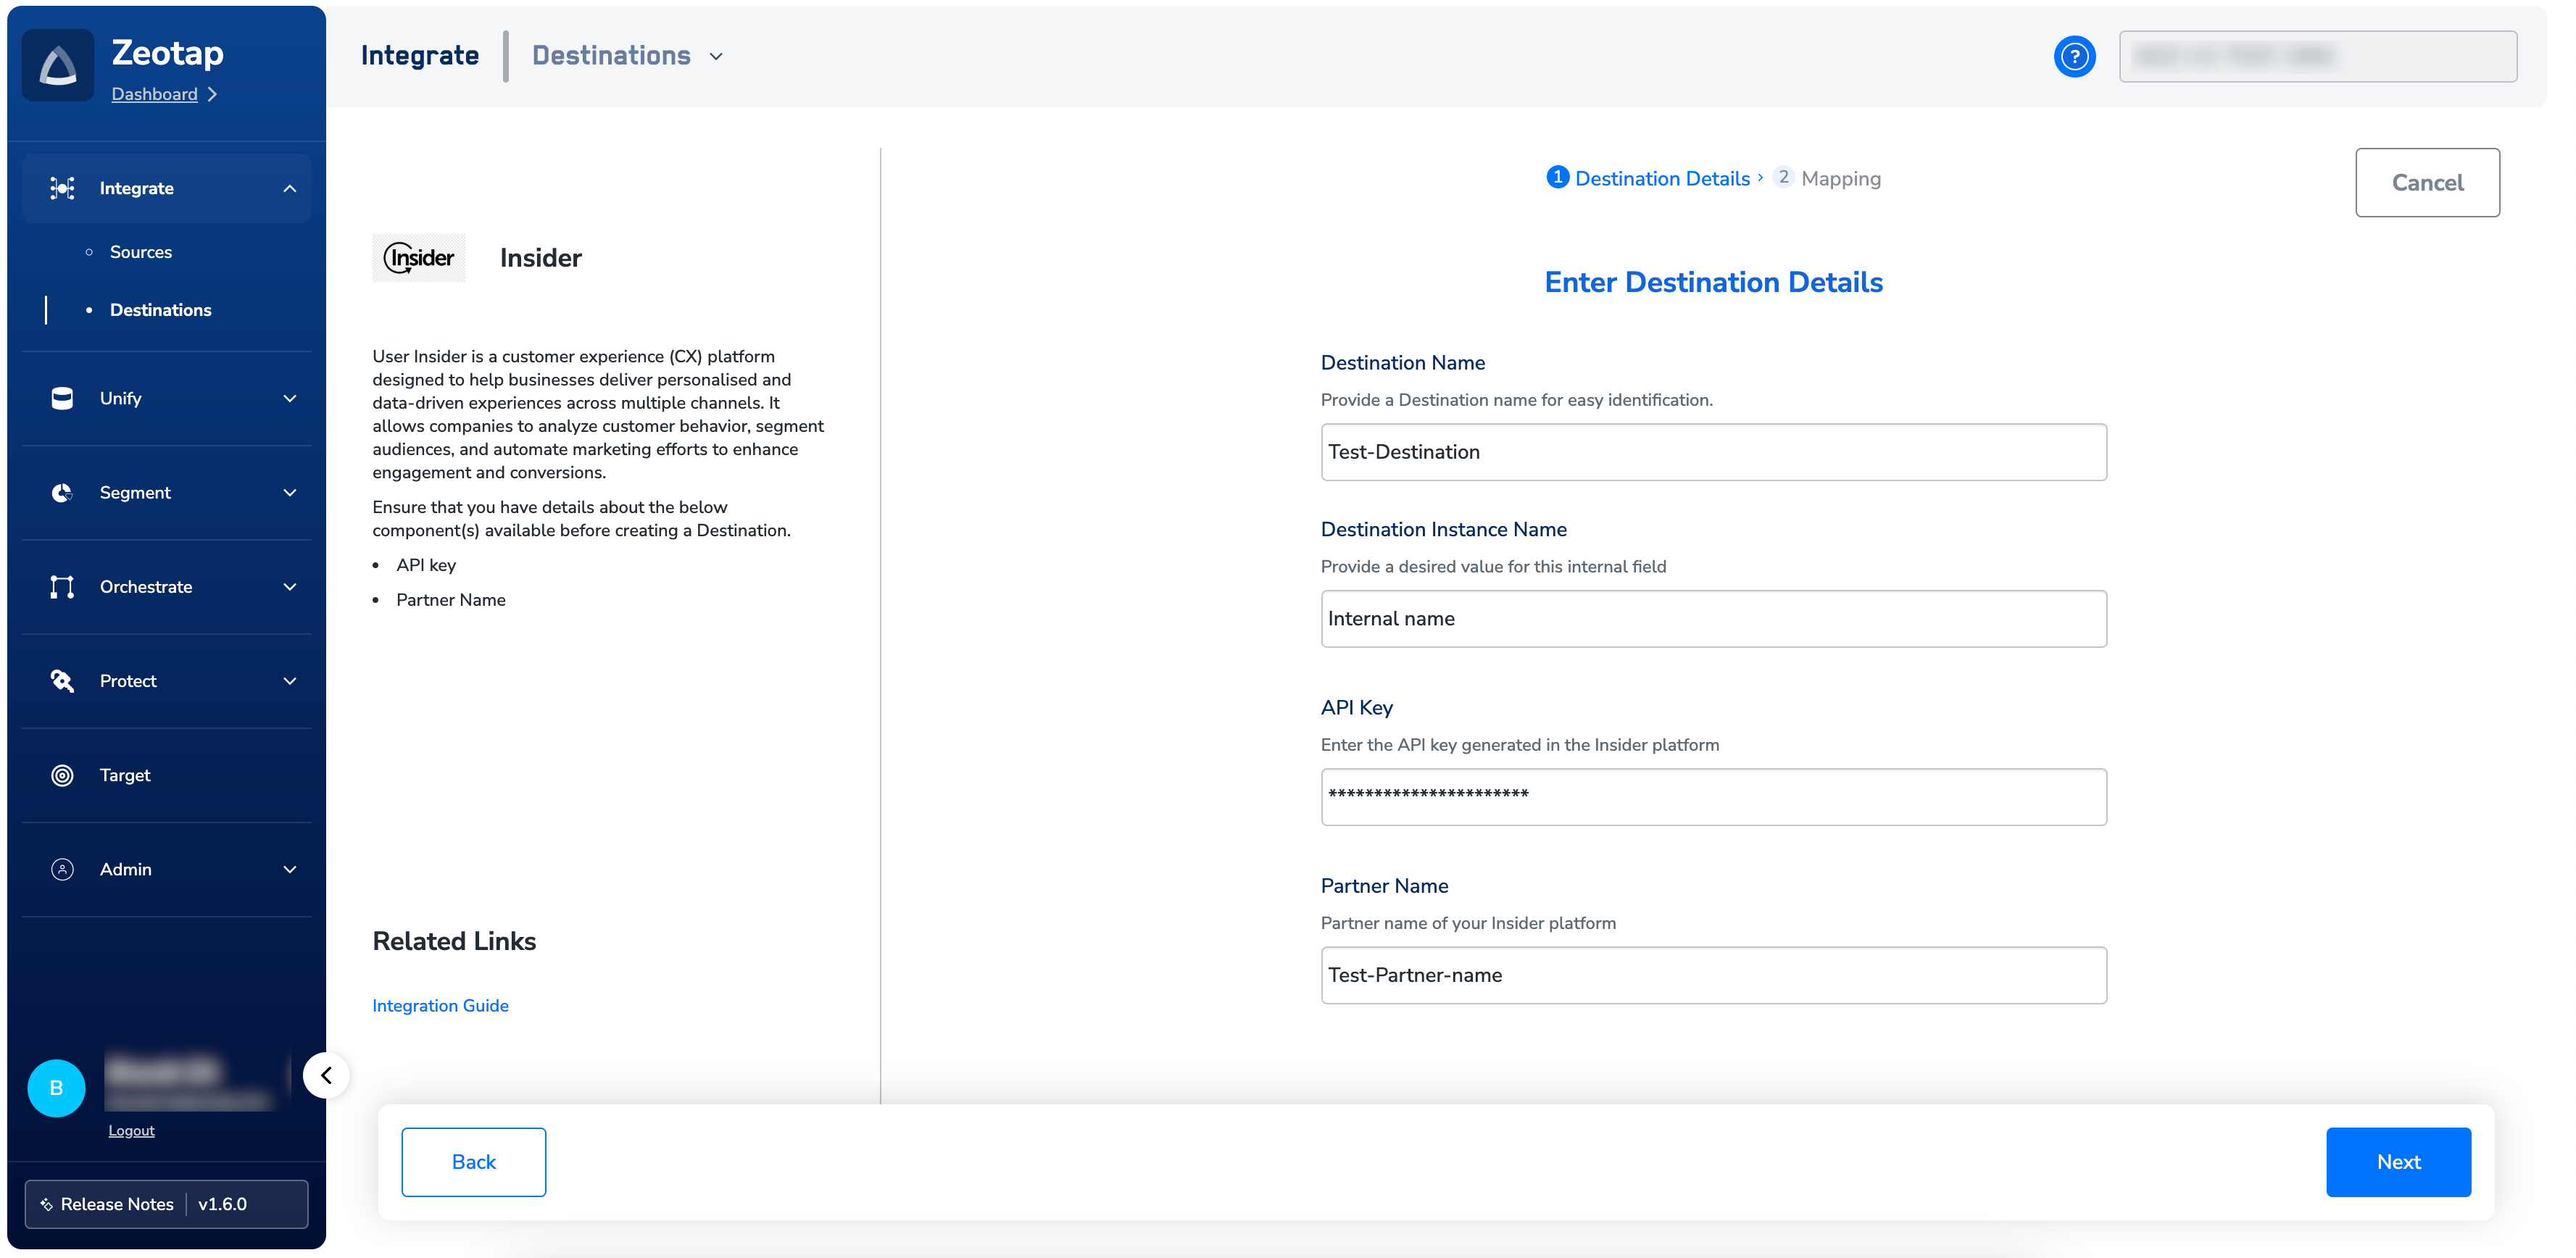Viewport: 2576px width, 1258px height.
Task: Expand the Admin menu chevron
Action: tap(290, 869)
